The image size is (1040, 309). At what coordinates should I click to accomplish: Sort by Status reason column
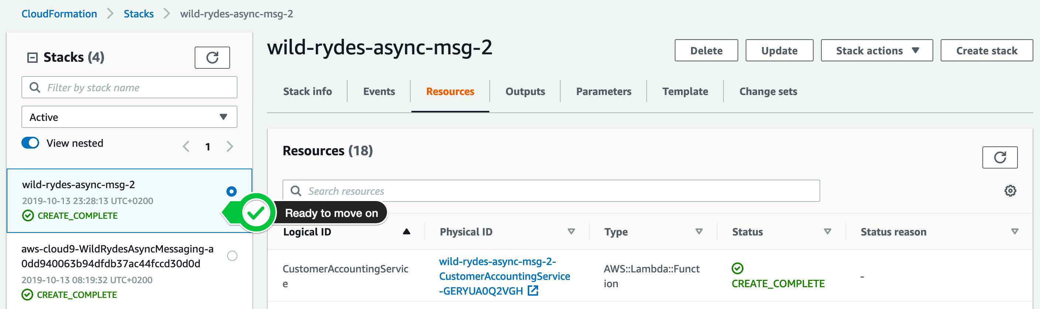1014,231
